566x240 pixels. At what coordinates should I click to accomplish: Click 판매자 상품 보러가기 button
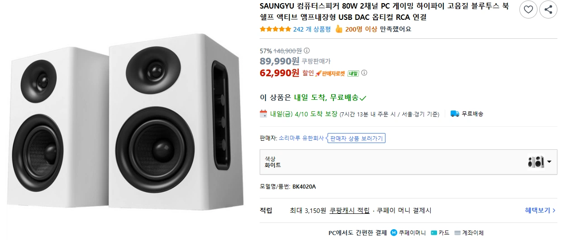tap(357, 138)
